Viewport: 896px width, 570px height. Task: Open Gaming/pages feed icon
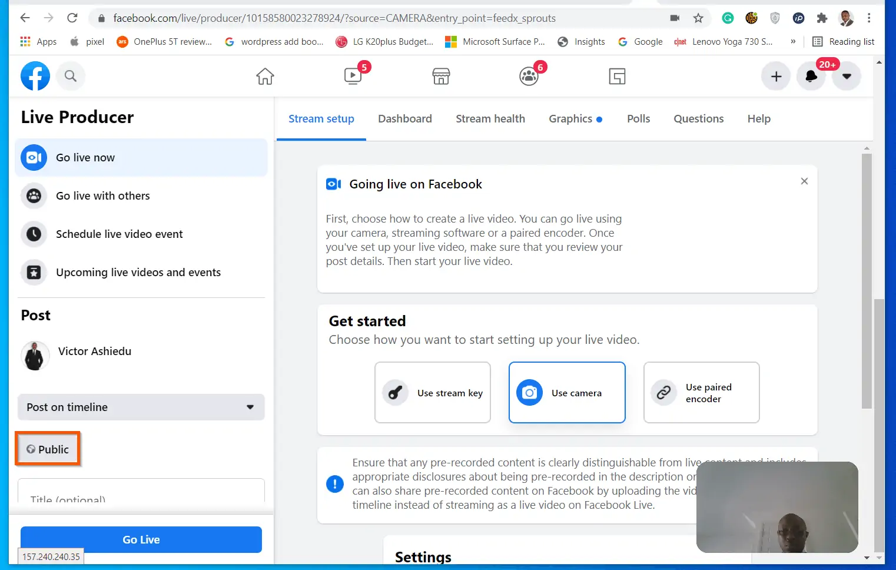coord(617,76)
